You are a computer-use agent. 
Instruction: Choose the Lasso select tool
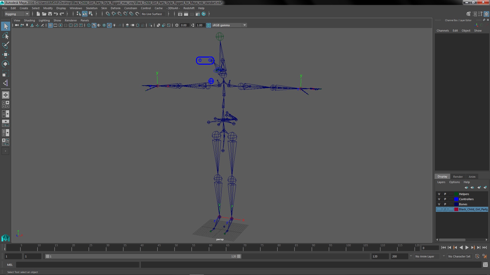(5, 36)
